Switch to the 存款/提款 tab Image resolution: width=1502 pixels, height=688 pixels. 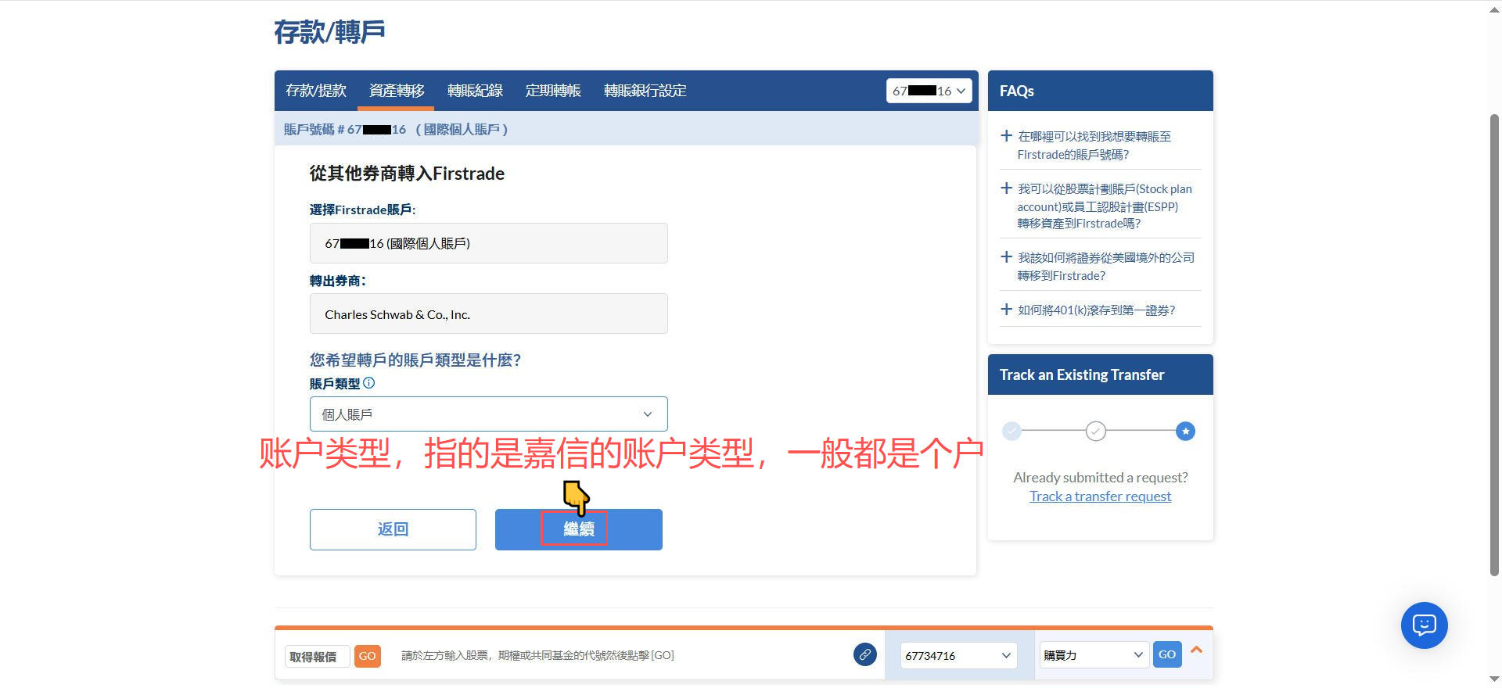point(316,91)
